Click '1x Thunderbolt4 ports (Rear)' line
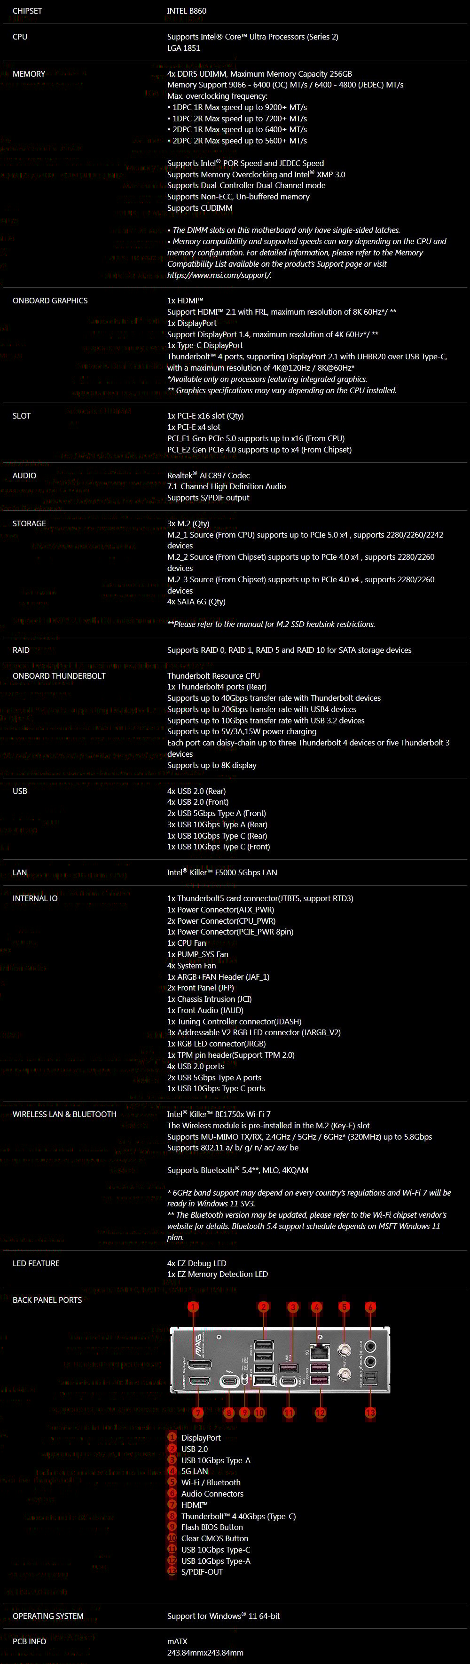470x1664 pixels. pyautogui.click(x=217, y=687)
